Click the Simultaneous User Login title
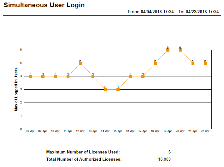The width and height of the screenshot is (224, 167). 44,5
